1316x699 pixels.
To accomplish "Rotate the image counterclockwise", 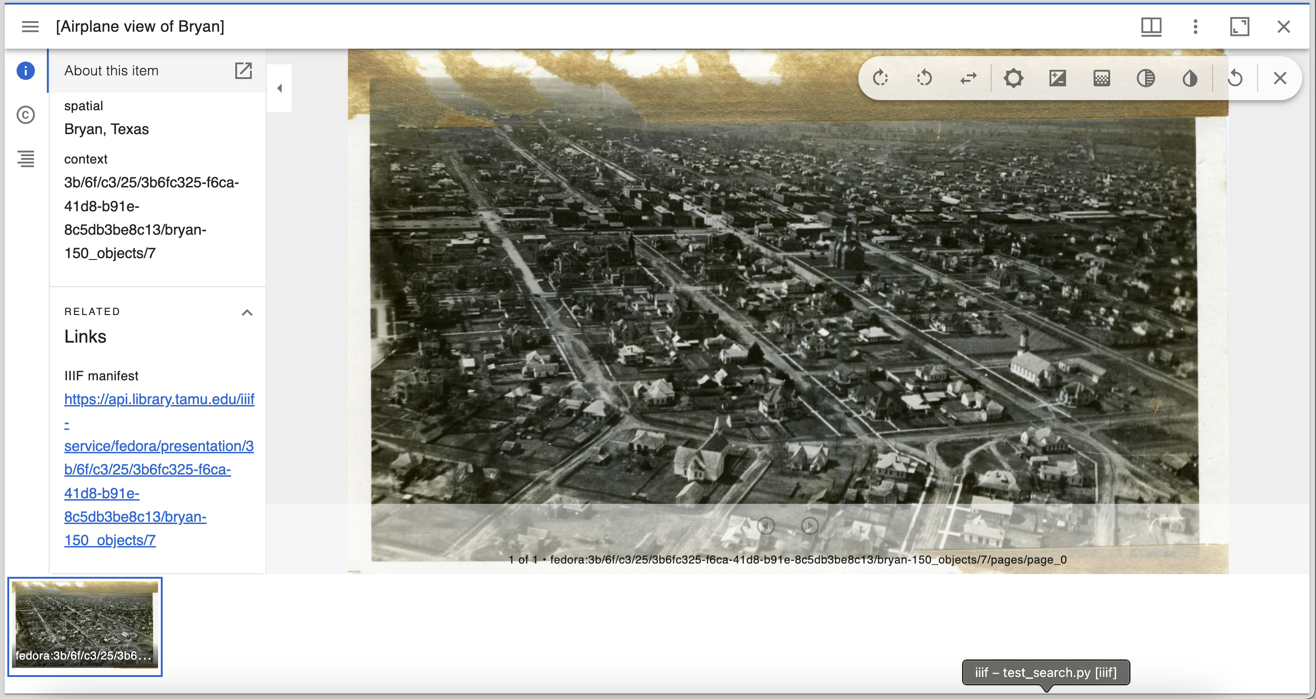I will [x=924, y=78].
